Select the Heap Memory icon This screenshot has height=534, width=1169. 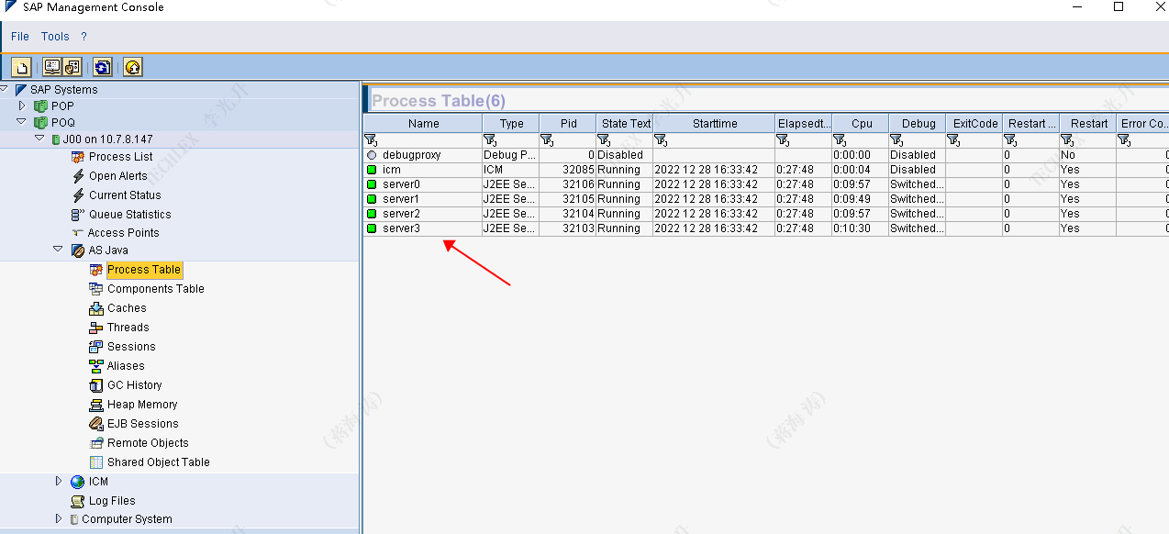pos(96,405)
